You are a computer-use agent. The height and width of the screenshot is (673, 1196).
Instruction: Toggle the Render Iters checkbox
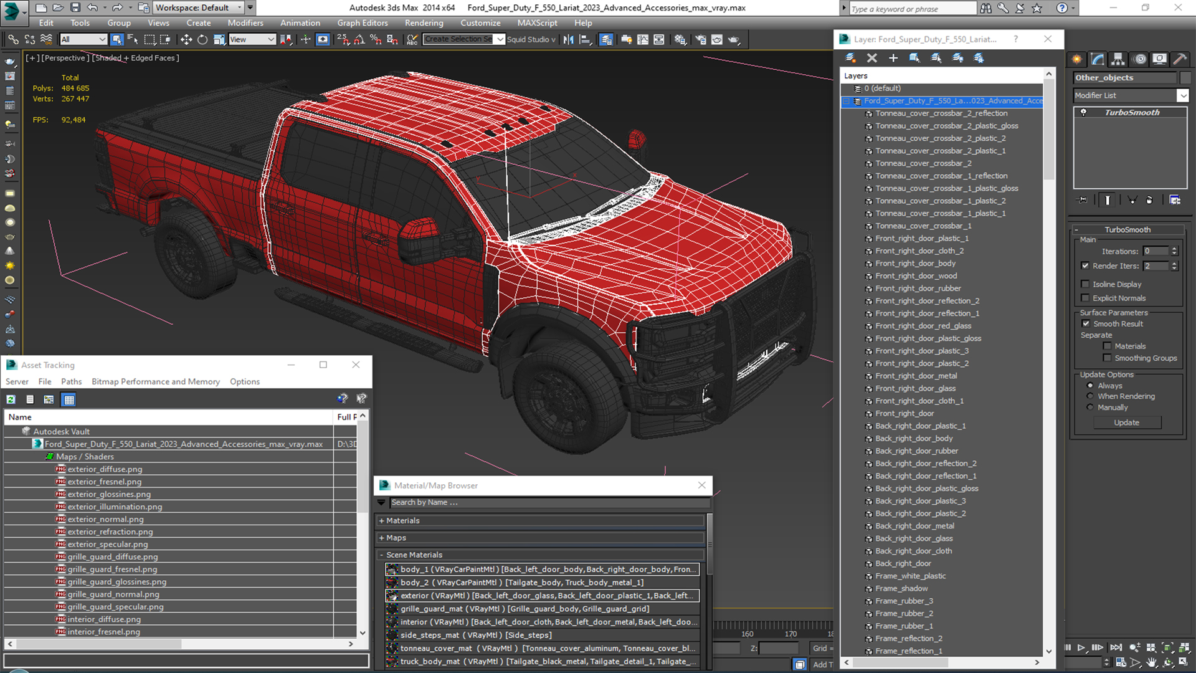coord(1086,265)
